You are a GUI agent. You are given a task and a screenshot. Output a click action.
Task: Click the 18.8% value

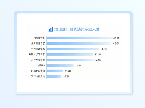(78, 65)
